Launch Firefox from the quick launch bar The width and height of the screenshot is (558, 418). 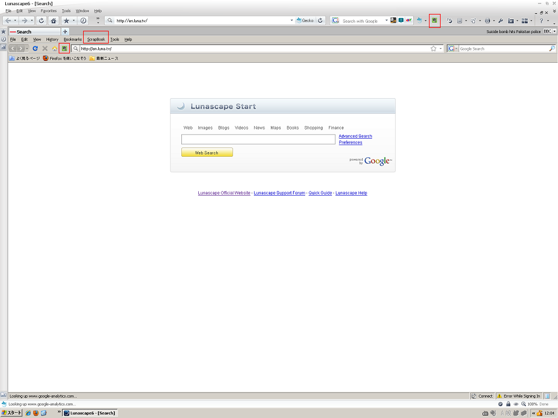coord(36,413)
